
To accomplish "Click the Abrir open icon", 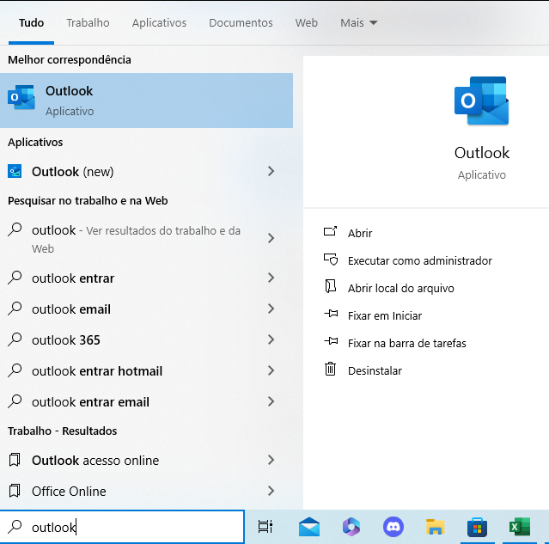I will (x=330, y=231).
